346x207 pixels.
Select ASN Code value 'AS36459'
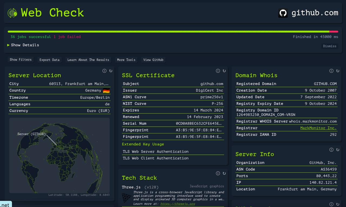click(329, 169)
